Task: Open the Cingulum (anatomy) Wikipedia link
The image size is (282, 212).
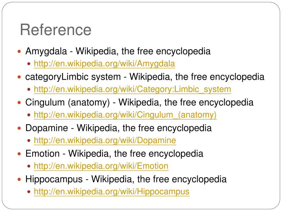Action: (x=125, y=115)
